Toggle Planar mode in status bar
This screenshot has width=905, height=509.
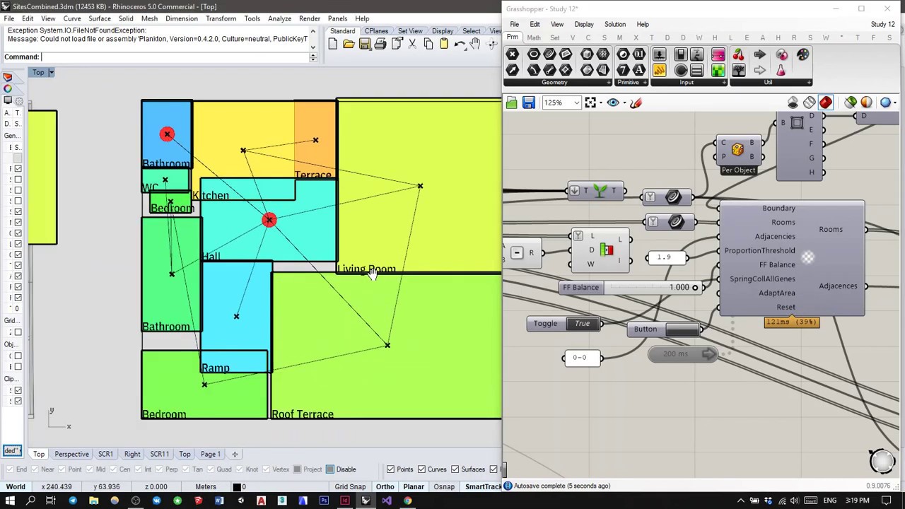click(414, 486)
